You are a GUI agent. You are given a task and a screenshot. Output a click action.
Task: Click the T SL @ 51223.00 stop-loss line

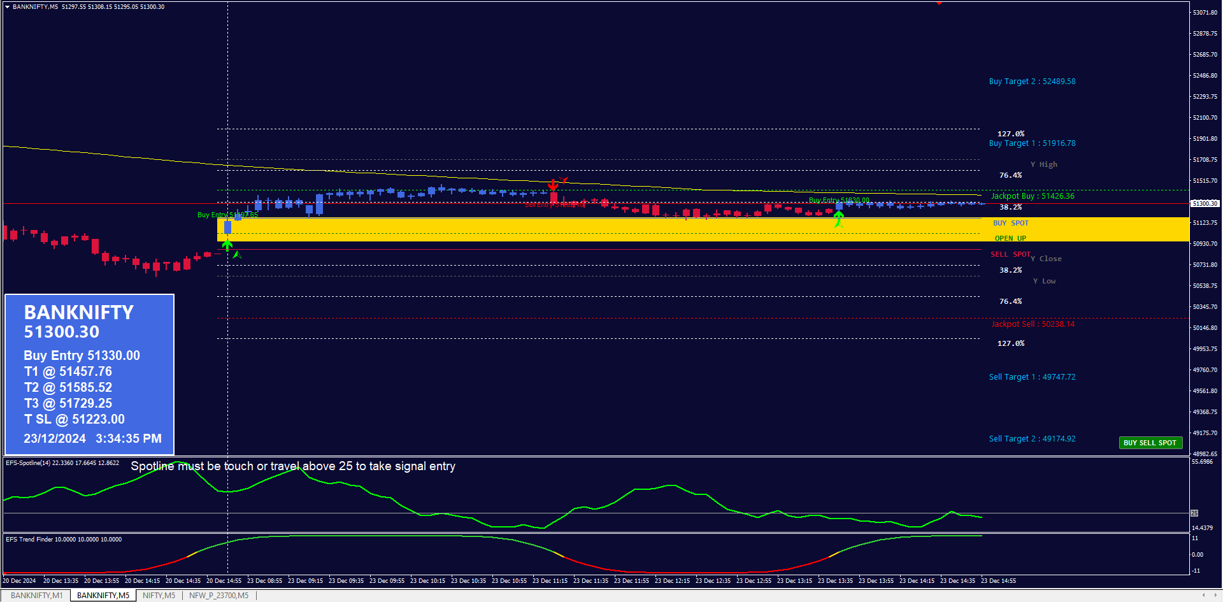(75, 419)
